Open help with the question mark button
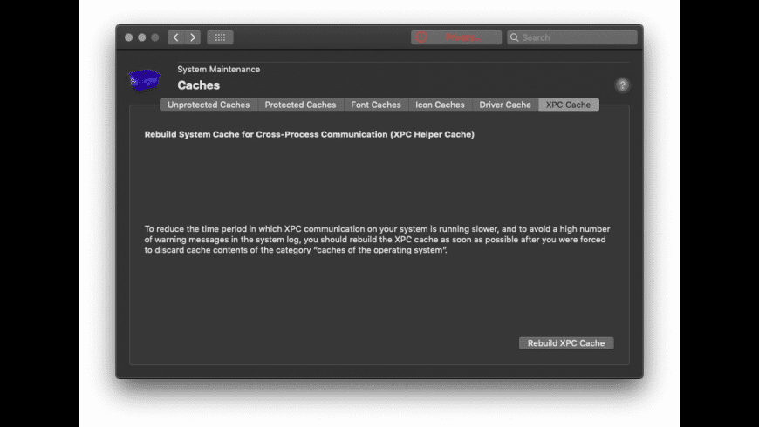The image size is (759, 427). pos(623,85)
